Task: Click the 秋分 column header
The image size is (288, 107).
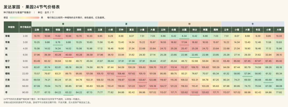Action: click(195, 30)
